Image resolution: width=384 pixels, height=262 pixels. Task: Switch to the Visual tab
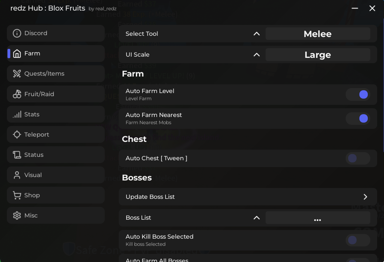[56, 175]
